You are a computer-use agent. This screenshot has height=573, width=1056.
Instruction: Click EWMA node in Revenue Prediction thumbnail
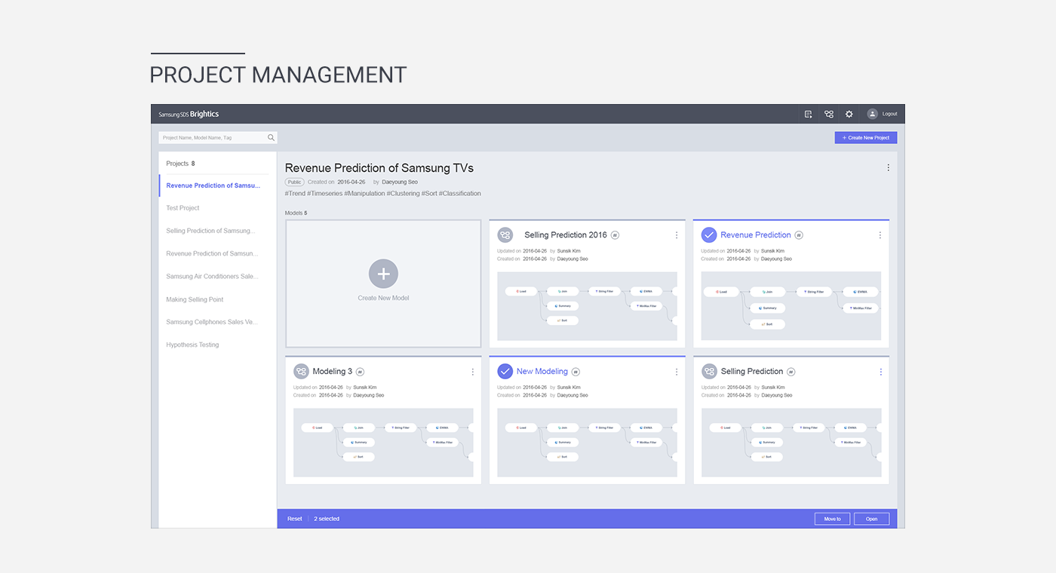coord(860,292)
